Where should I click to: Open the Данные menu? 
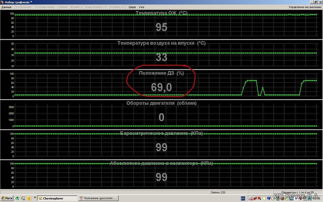(x=6, y=7)
